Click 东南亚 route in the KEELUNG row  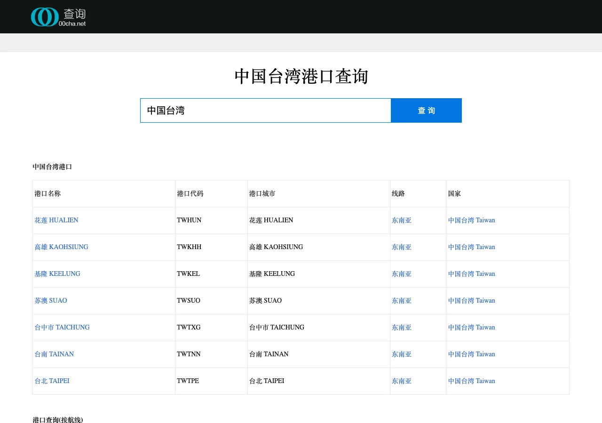(x=402, y=274)
